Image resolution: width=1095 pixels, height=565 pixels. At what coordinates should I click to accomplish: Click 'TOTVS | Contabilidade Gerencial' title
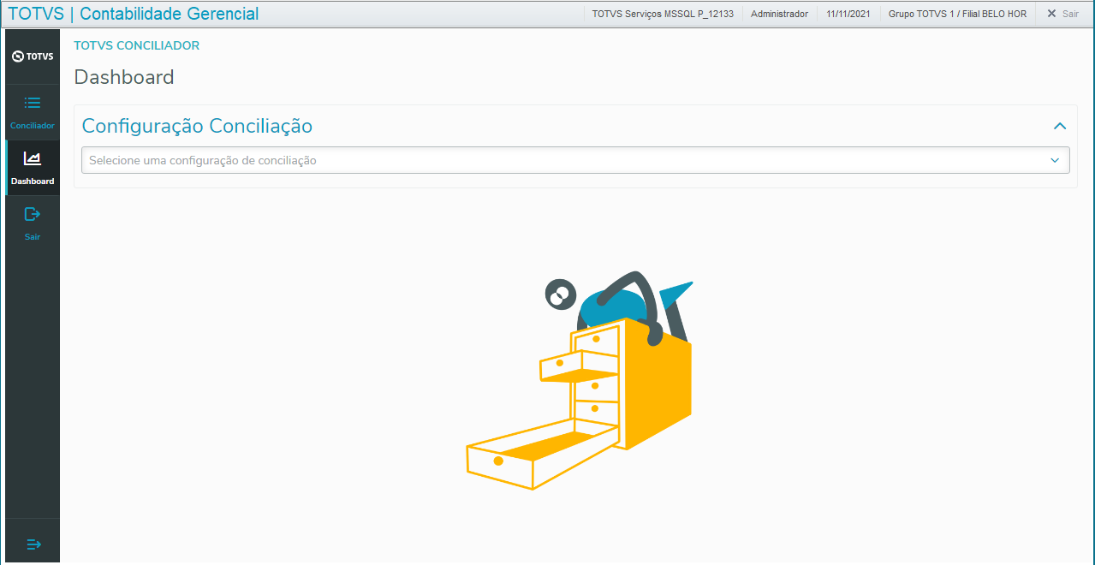coord(133,14)
